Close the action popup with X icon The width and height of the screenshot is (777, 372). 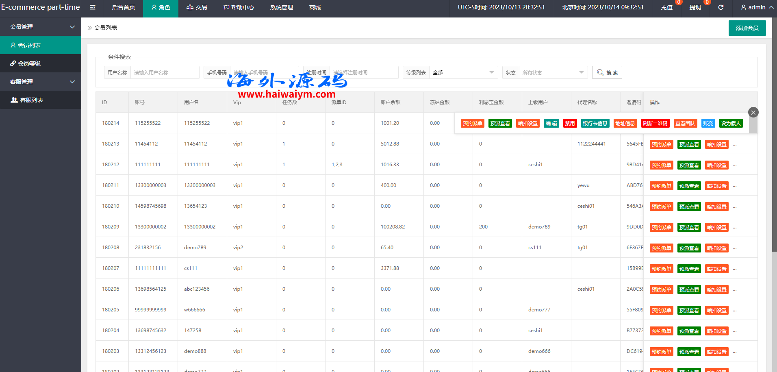click(753, 113)
